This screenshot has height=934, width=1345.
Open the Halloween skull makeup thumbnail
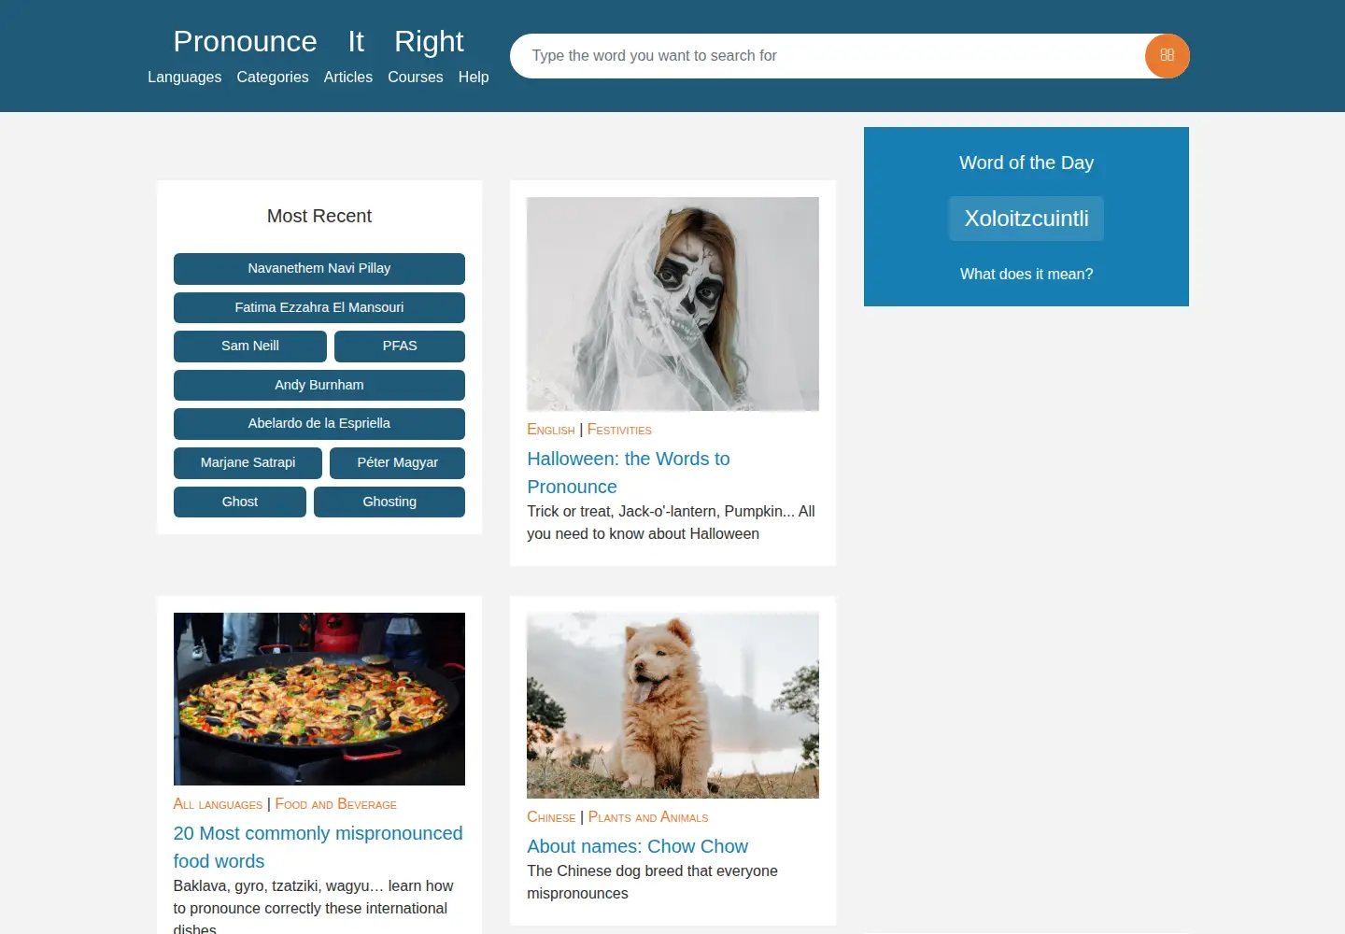[672, 304]
